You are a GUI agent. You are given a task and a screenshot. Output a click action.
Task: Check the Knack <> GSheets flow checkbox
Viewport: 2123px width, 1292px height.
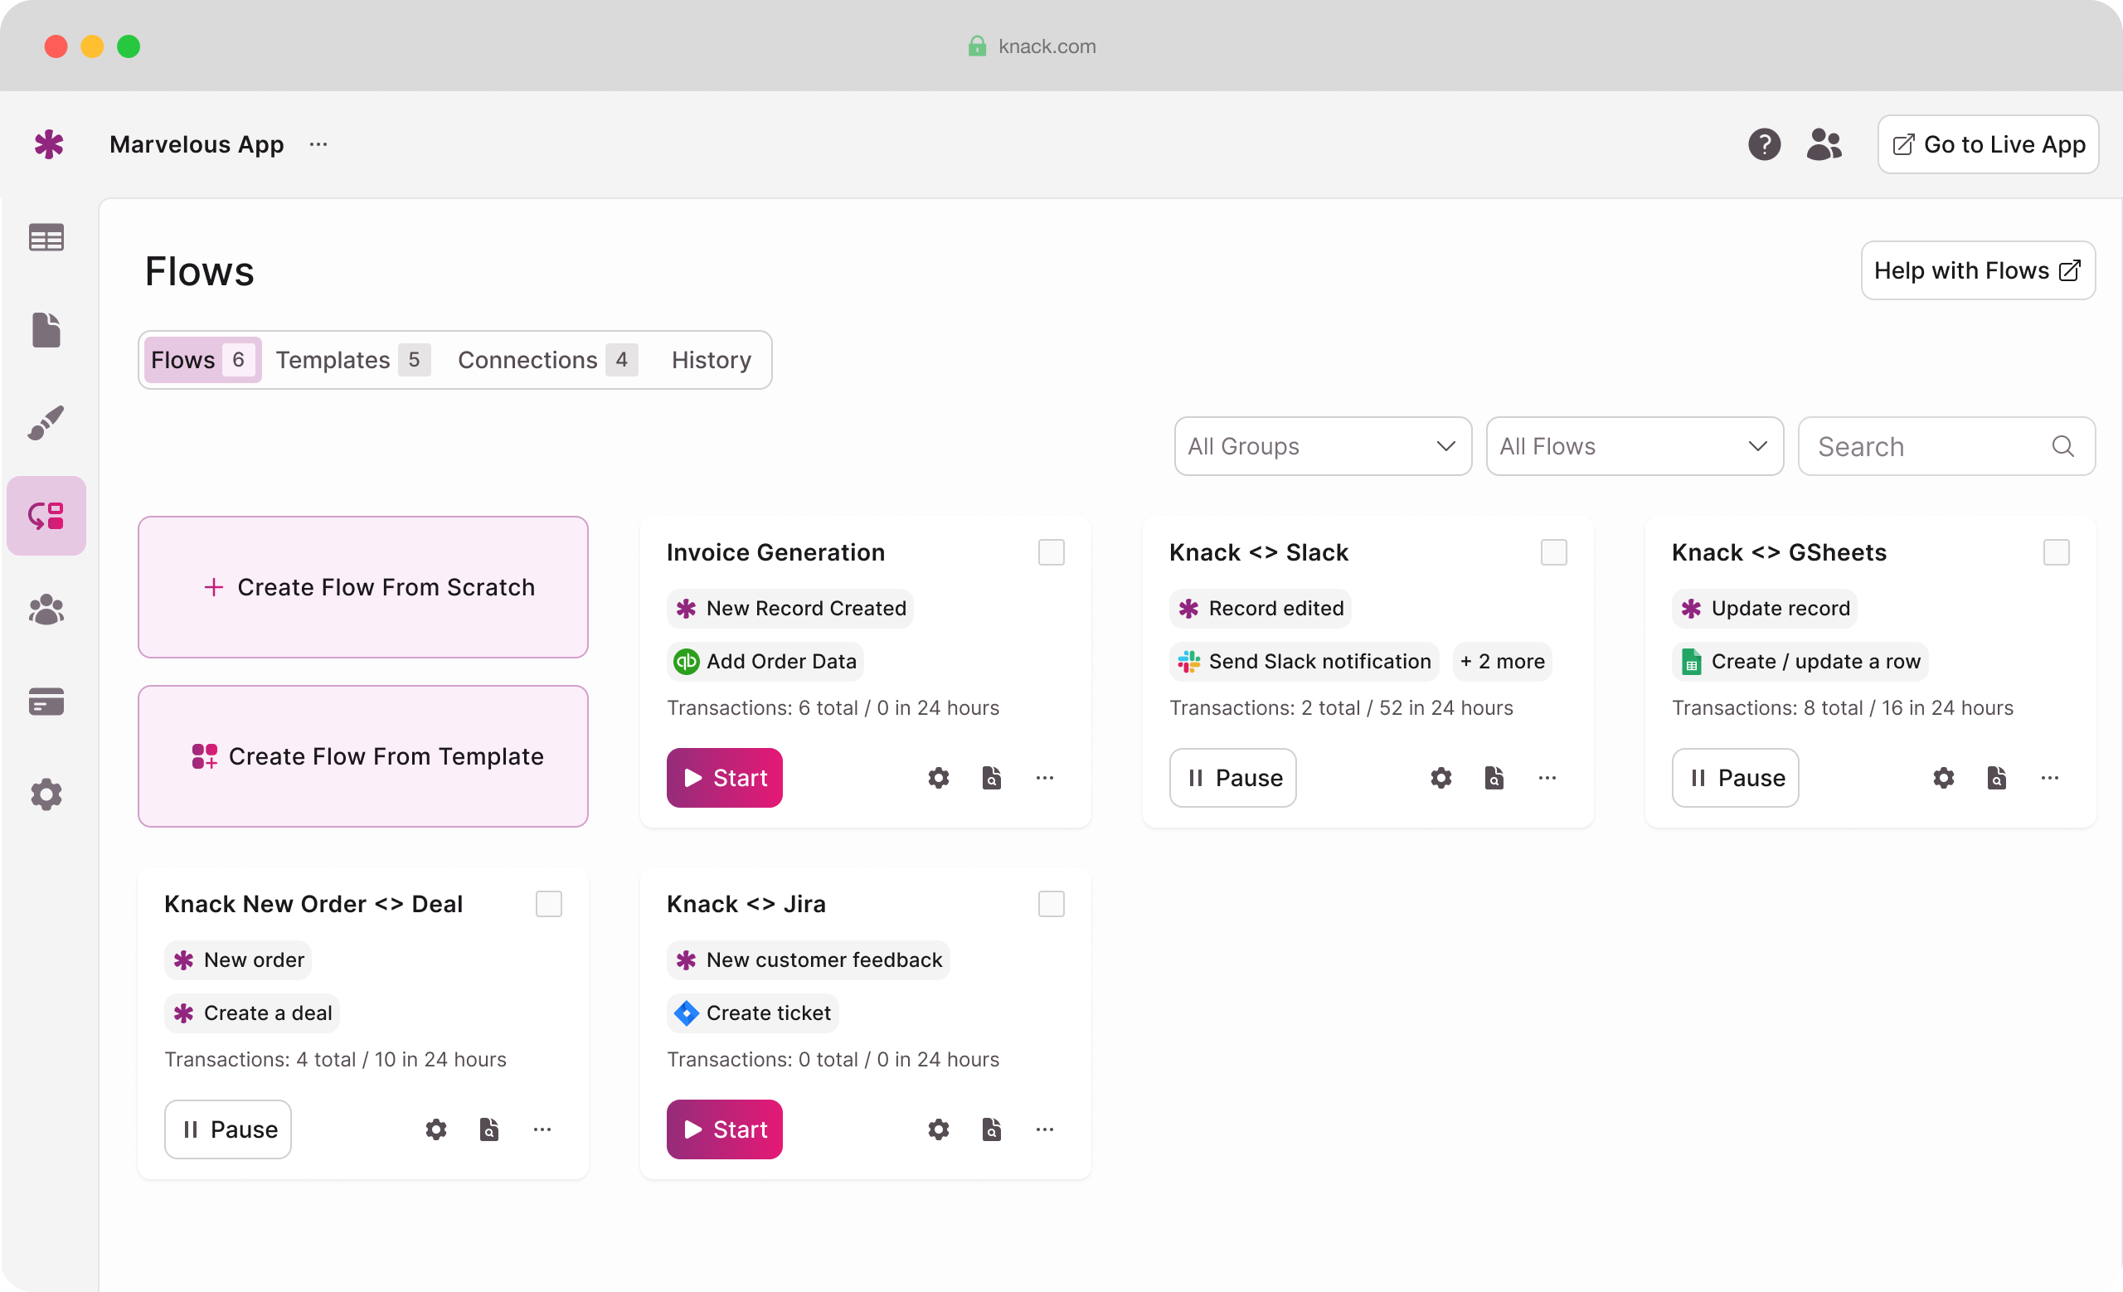(x=2056, y=552)
